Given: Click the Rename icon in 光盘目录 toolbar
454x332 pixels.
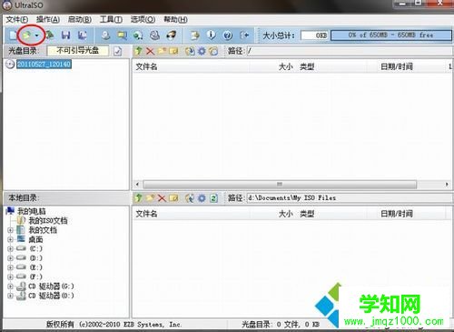Looking at the screenshot, I should point(173,51).
